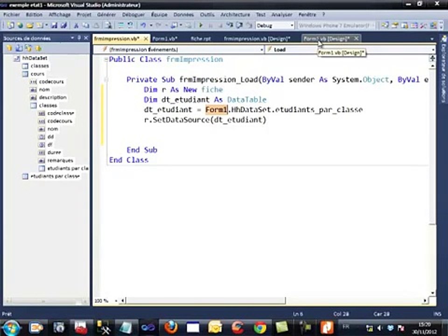Viewport: 448px width, 336px height.
Task: Open the Undo history dropdown arrow
Action: pyautogui.click(x=151, y=25)
